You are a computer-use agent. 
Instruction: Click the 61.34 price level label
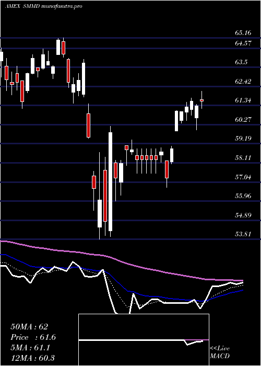[243, 100]
